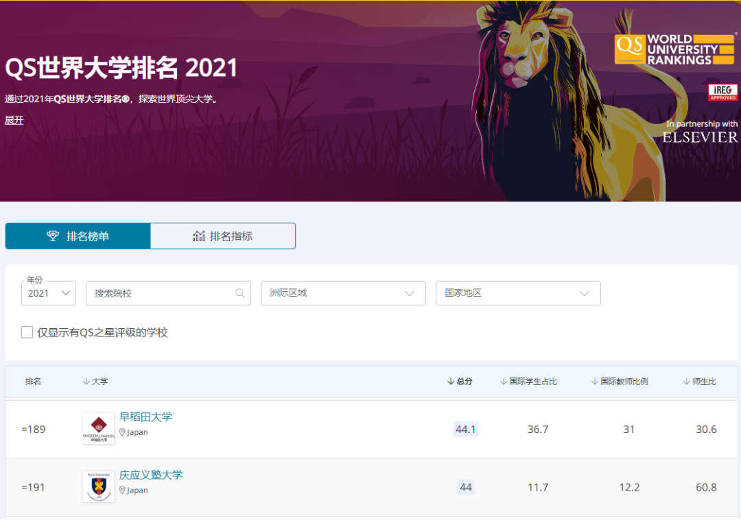Click the 11.7 international student value
The height and width of the screenshot is (520, 741).
(538, 487)
